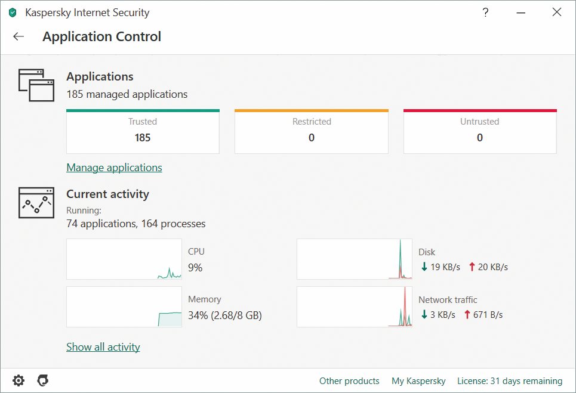Click the Kaspersky shield logo in the title bar
The height and width of the screenshot is (393, 576).
tap(13, 13)
